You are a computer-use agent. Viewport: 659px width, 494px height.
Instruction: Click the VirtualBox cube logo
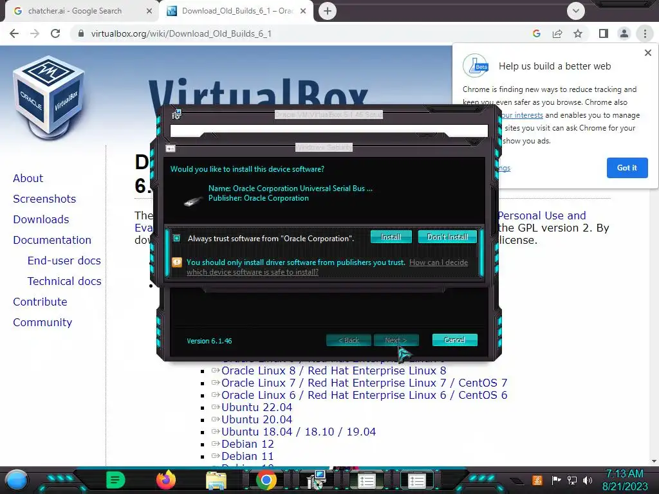pos(49,98)
